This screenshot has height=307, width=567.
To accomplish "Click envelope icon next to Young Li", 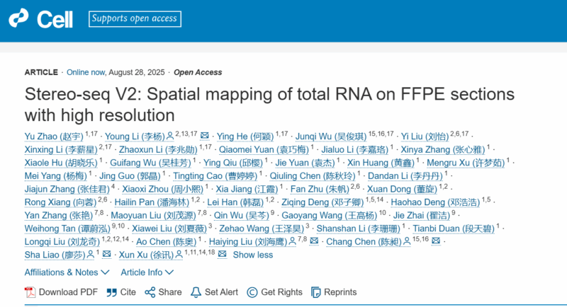I will pos(205,136).
